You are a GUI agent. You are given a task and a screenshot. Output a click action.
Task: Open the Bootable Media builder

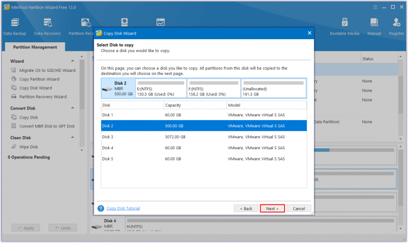344,26
